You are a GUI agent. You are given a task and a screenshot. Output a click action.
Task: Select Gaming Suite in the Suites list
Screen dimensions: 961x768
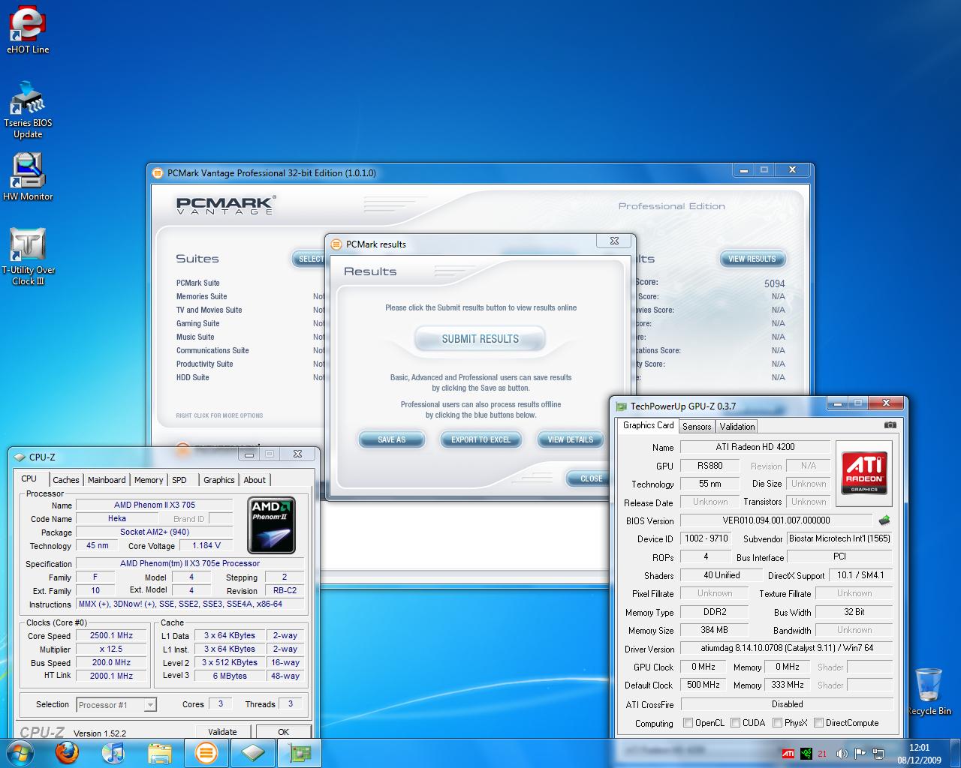198,323
